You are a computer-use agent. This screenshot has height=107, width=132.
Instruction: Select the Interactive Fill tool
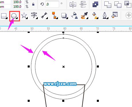(95, 15)
